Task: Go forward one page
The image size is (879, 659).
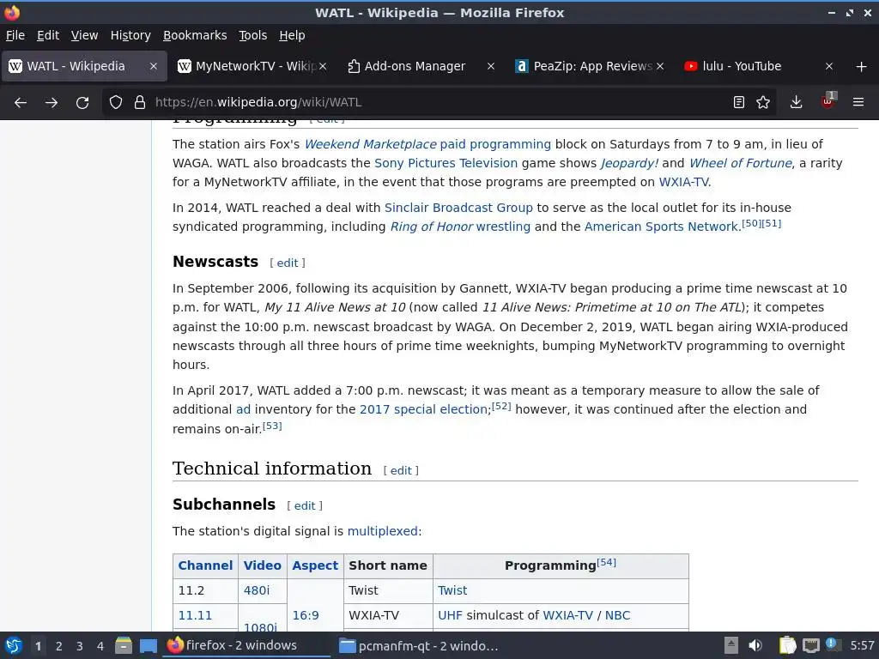Action: coord(52,103)
